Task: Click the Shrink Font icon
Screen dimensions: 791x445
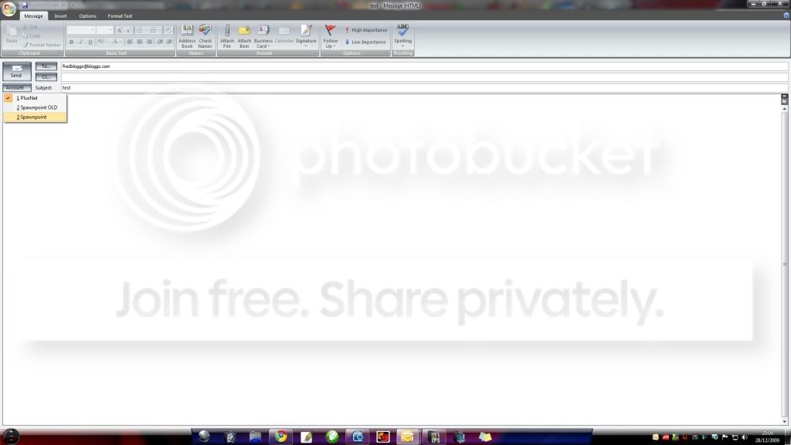Action: (129, 30)
